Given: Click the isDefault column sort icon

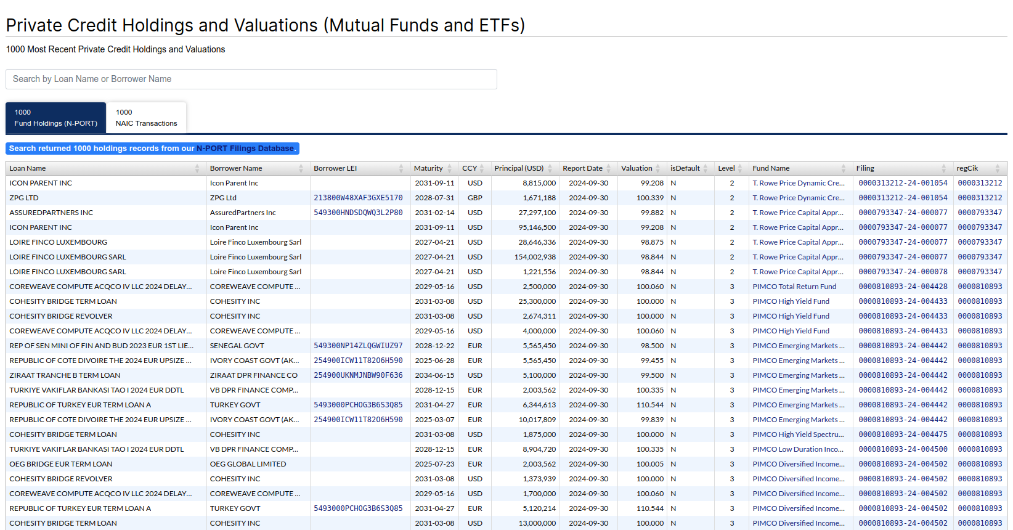Looking at the screenshot, I should click(x=706, y=168).
